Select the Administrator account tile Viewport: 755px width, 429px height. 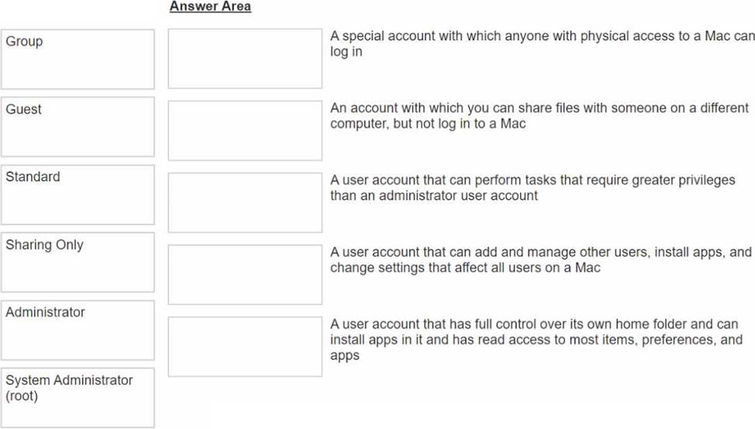[x=78, y=331]
